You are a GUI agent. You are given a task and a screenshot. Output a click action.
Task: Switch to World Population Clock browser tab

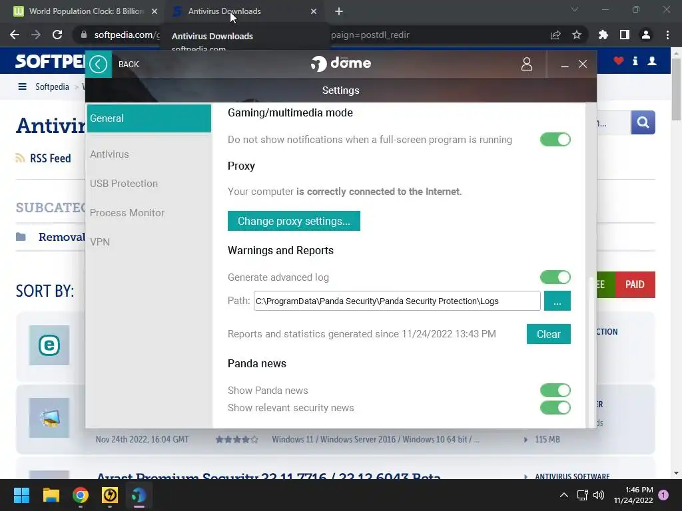pos(86,11)
